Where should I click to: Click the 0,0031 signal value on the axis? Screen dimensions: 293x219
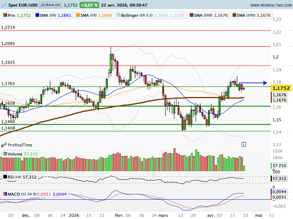(x=279, y=197)
